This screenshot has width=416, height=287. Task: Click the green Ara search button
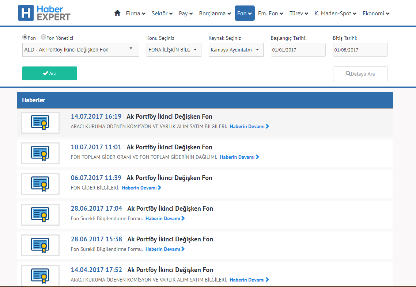[x=50, y=73]
